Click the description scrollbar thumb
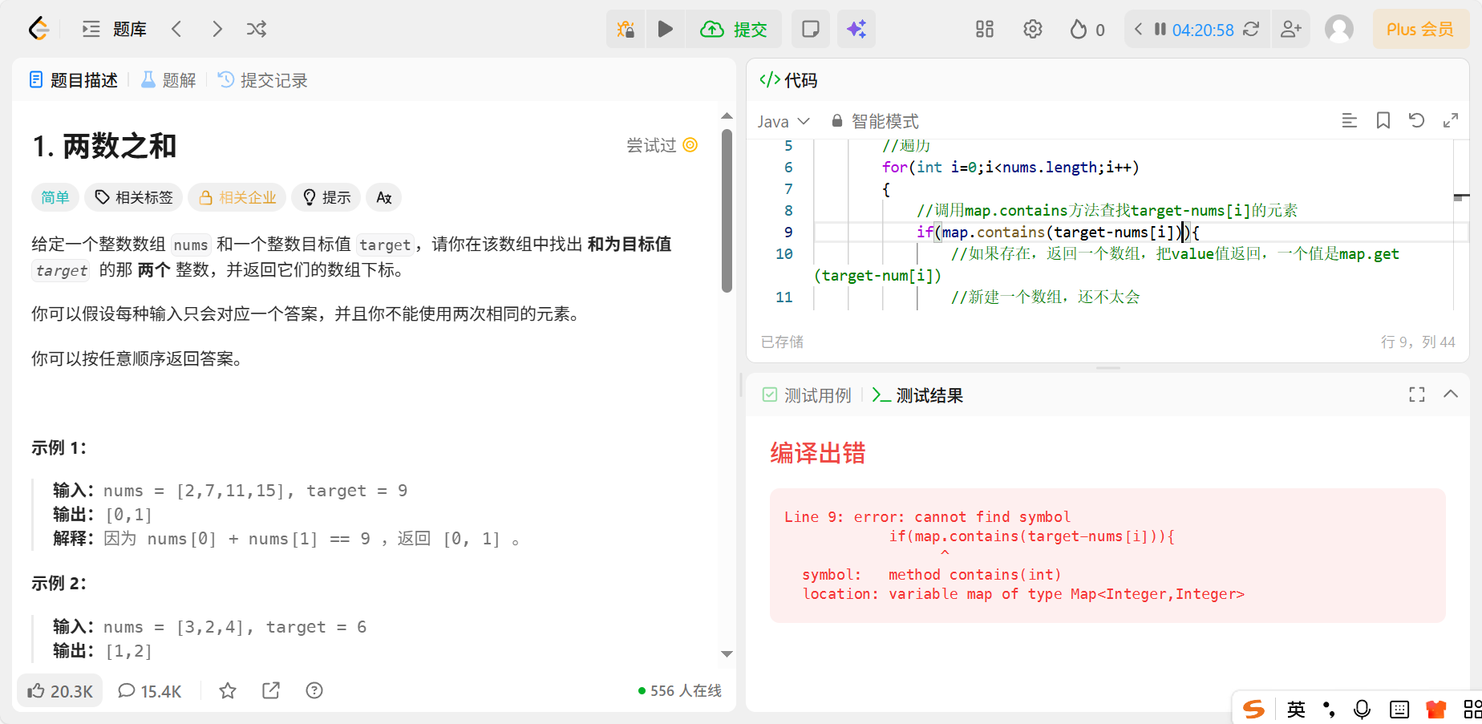The height and width of the screenshot is (724, 1482). tap(727, 211)
